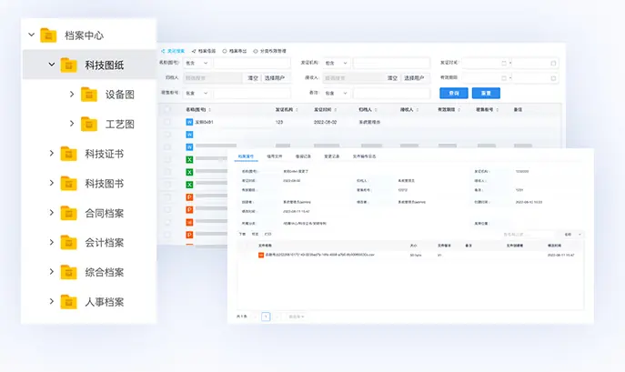The width and height of the screenshot is (625, 372).
Task: Collapse the 科技图纸 tree node
Action: point(51,65)
